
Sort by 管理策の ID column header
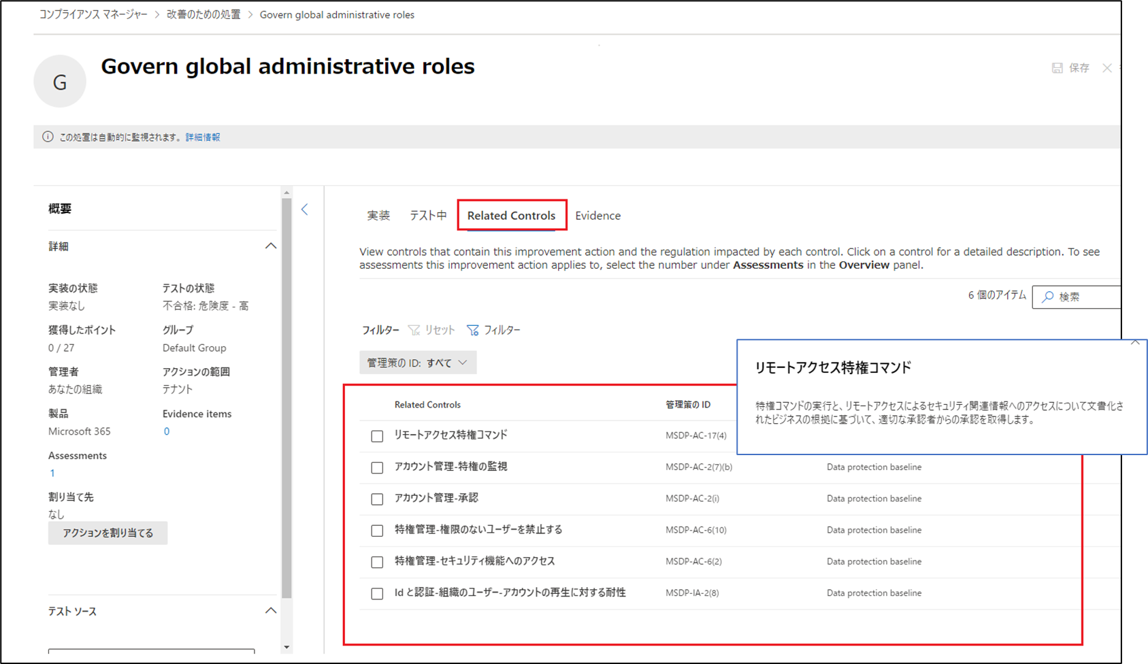point(688,405)
